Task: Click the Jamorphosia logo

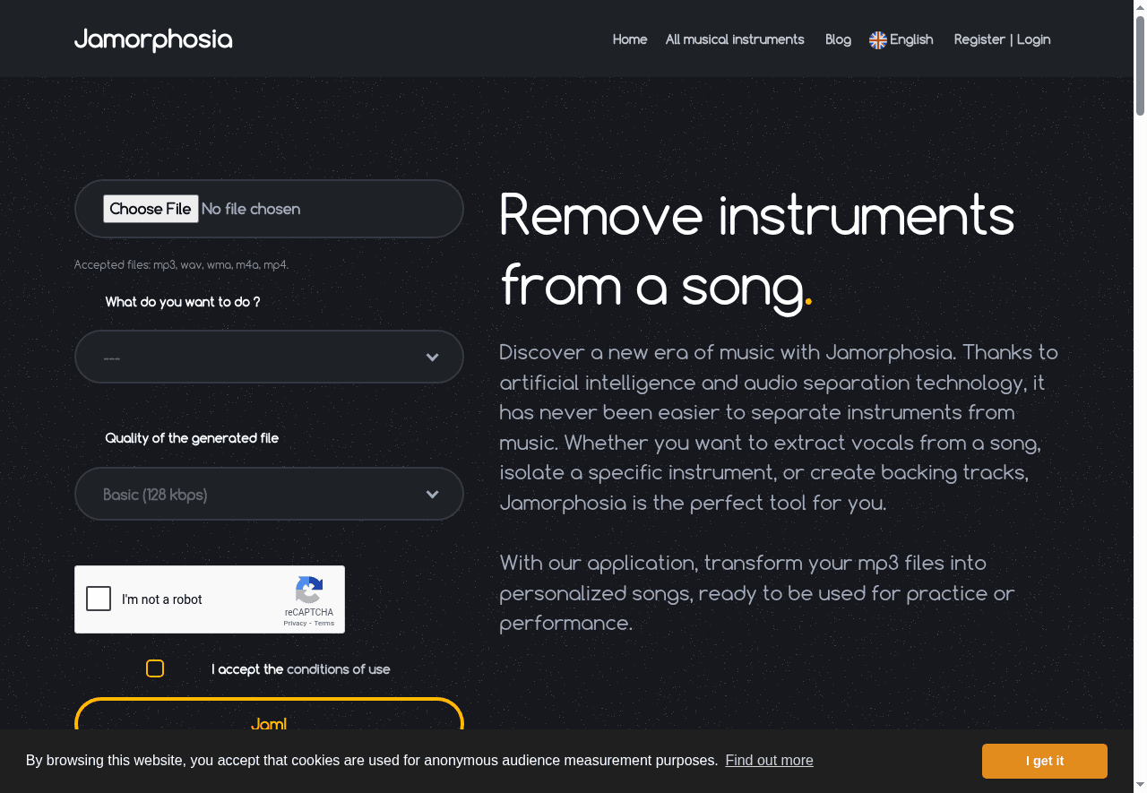Action: click(x=153, y=39)
